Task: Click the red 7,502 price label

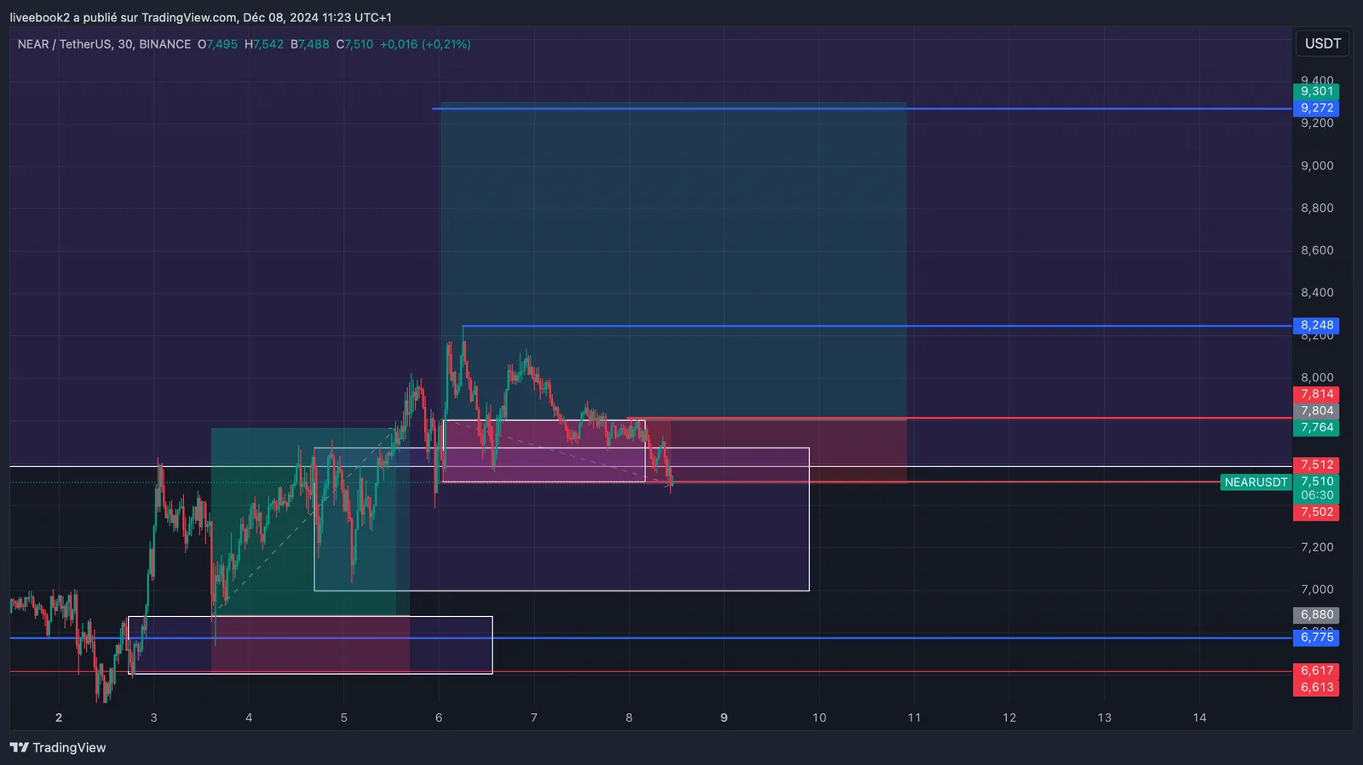Action: 1316,512
